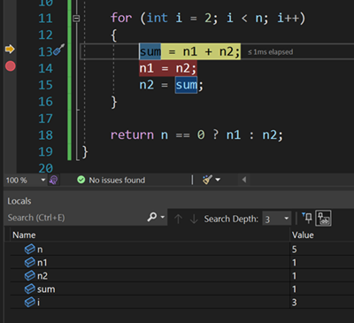354x323 pixels.
Task: Click the return keyword on line 18
Action: tap(132, 135)
